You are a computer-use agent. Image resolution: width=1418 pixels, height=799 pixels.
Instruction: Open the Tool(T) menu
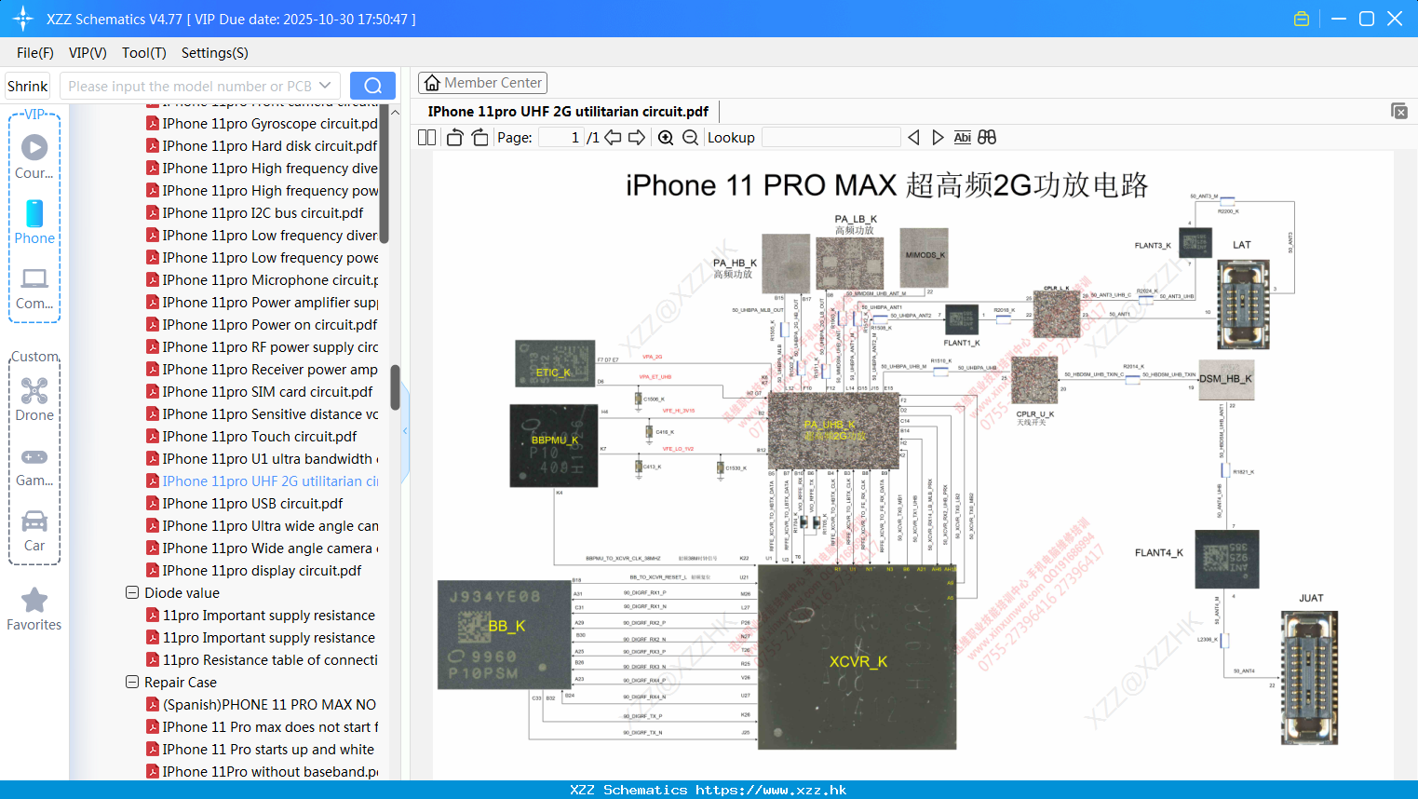coord(144,53)
